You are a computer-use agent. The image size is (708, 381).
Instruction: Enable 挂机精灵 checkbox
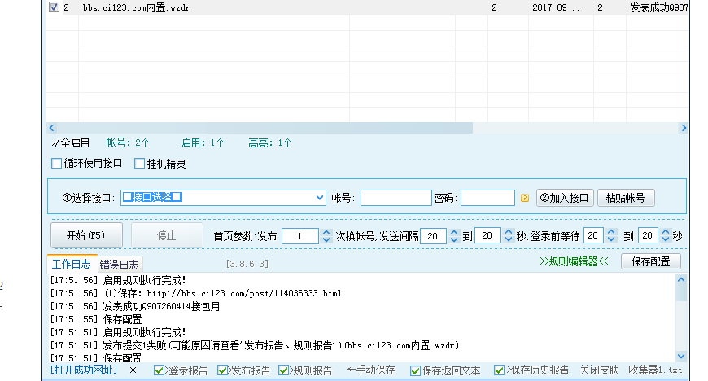click(x=139, y=163)
